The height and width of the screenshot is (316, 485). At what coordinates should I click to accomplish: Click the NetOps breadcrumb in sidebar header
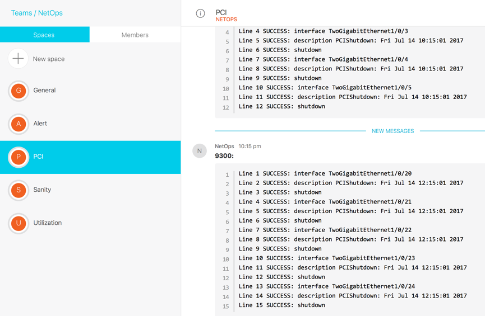tap(50, 13)
